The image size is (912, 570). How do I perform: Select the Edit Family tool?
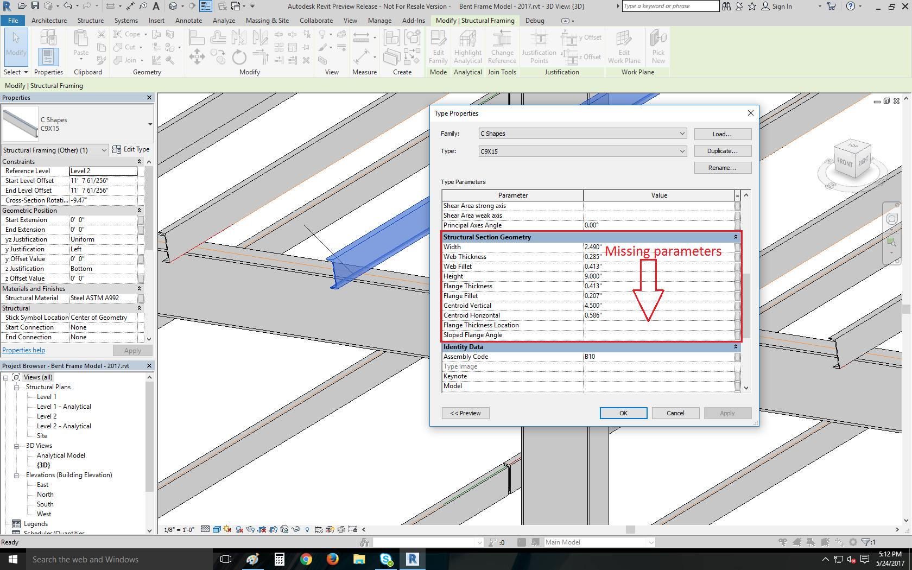click(438, 47)
